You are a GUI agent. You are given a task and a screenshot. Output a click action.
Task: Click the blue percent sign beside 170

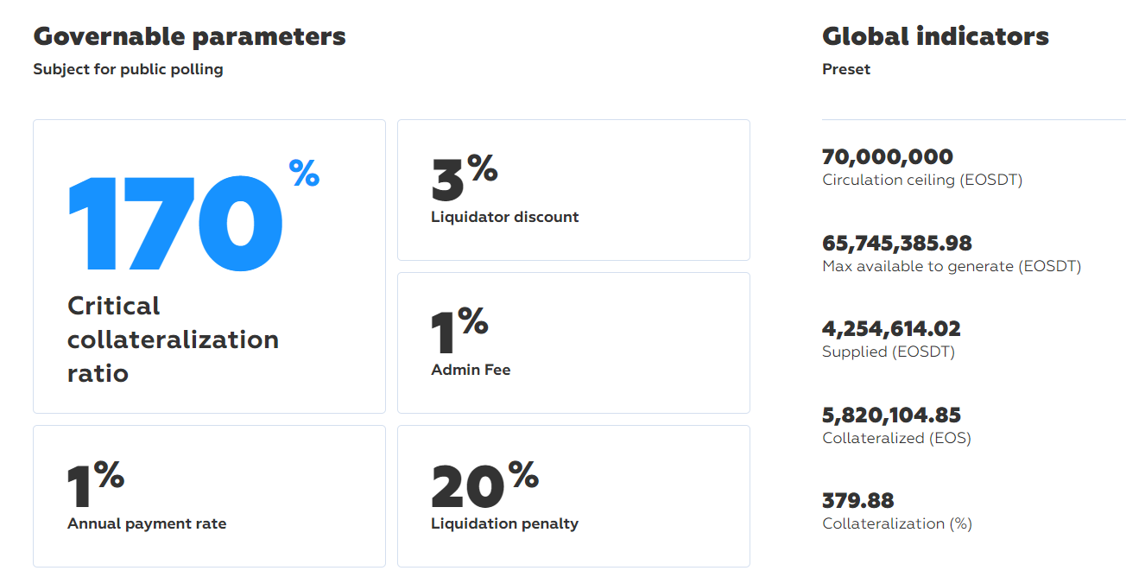(304, 173)
